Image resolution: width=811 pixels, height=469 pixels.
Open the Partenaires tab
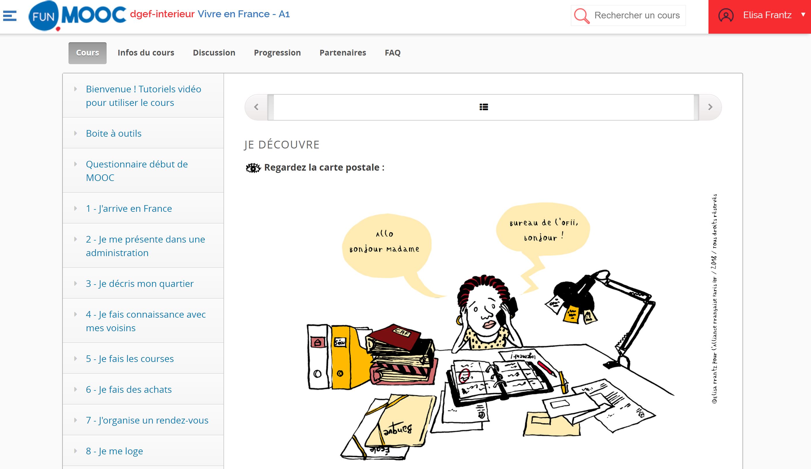(343, 53)
